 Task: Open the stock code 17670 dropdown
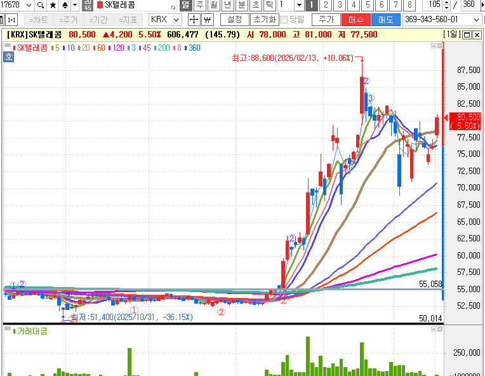click(29, 5)
